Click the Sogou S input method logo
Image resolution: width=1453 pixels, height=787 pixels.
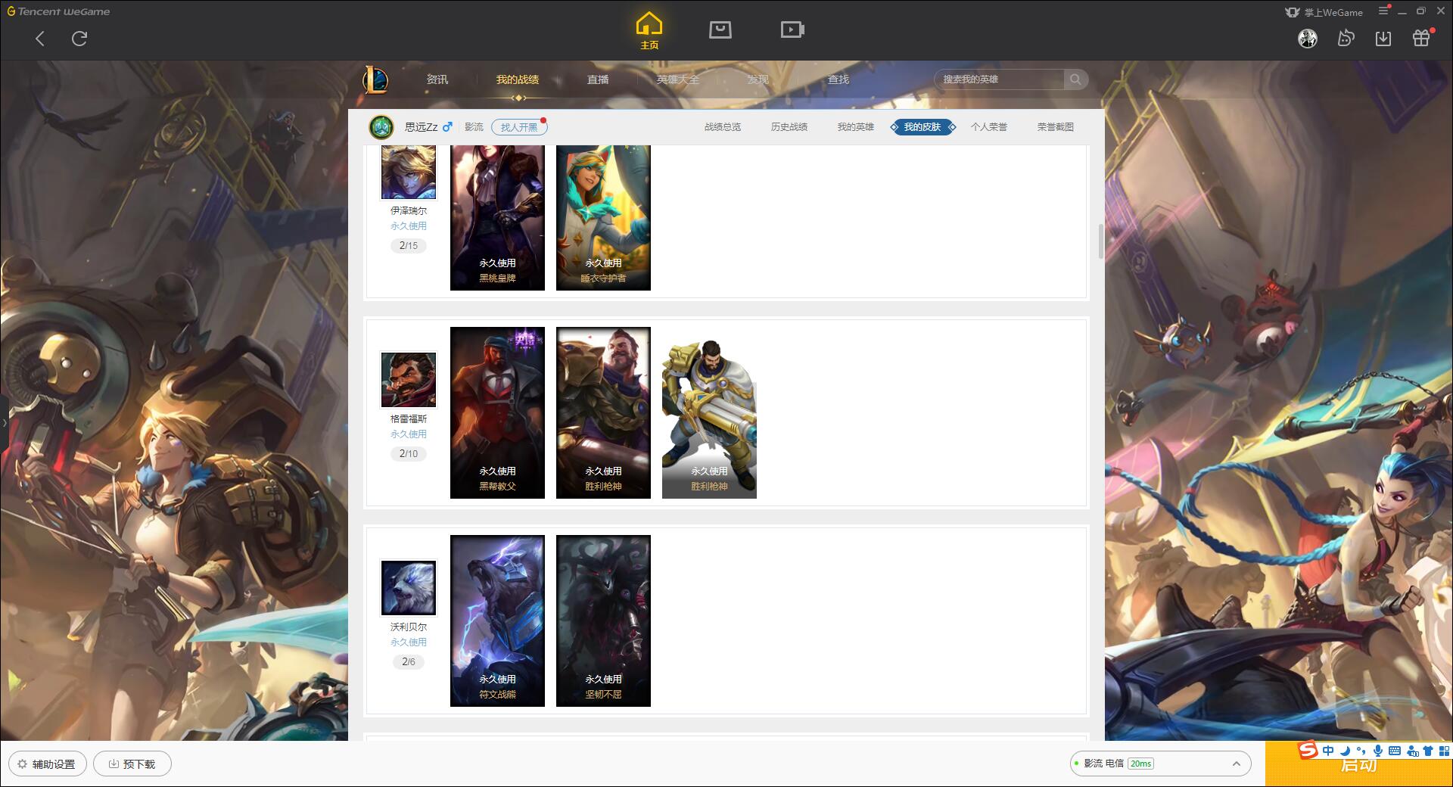pos(1308,751)
